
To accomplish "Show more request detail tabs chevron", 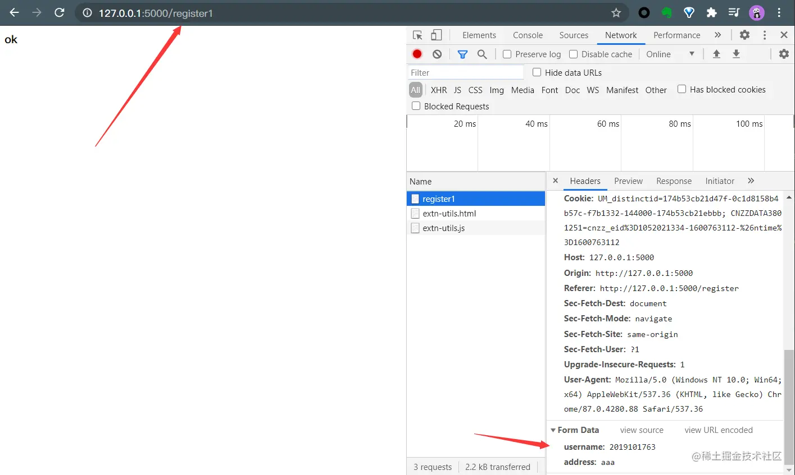I will click(x=751, y=181).
